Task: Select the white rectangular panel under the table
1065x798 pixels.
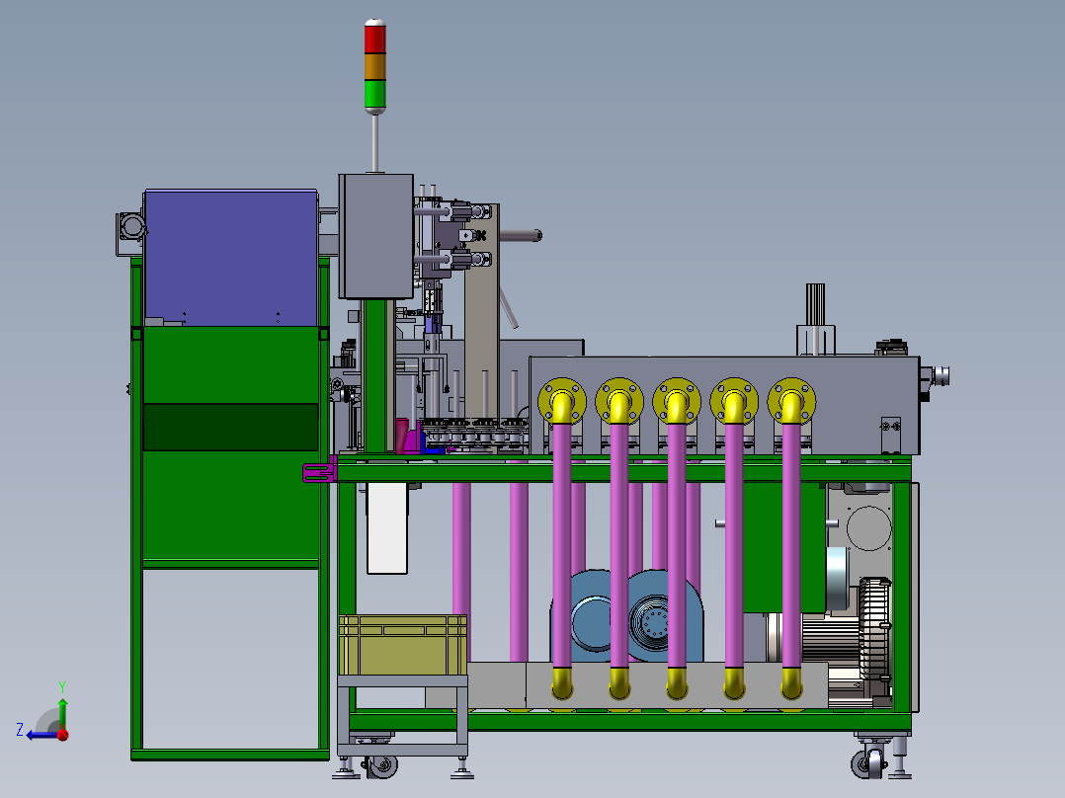Action: click(387, 528)
